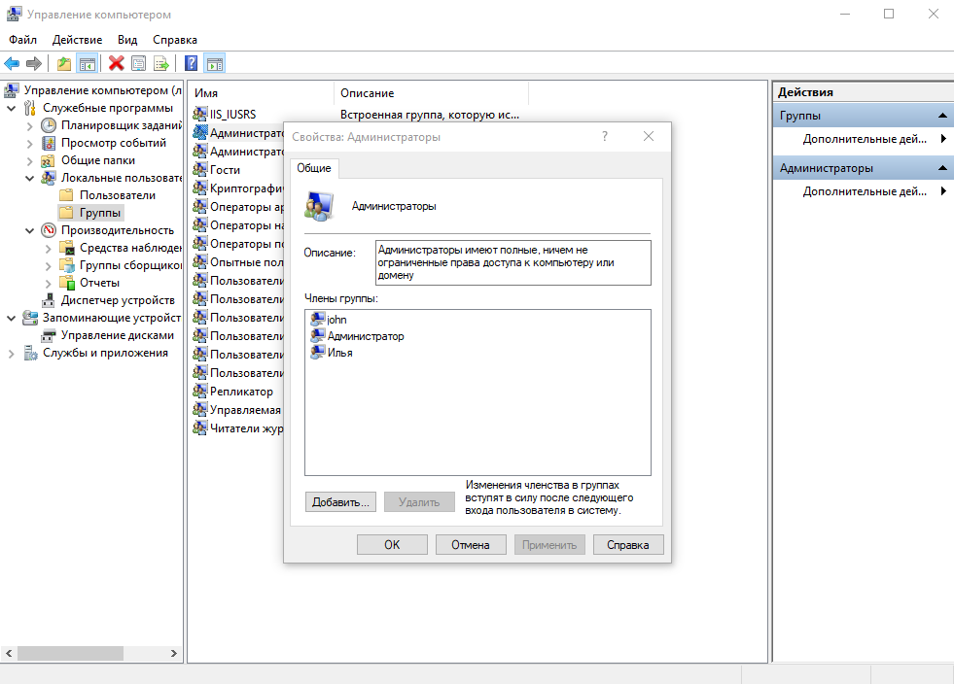The width and height of the screenshot is (954, 684).
Task: Collapse Локальные пользователи tree node
Action: 30,178
